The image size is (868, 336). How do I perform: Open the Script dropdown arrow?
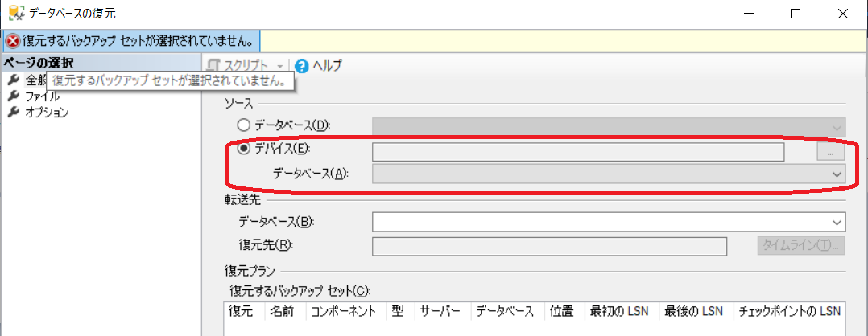[279, 66]
